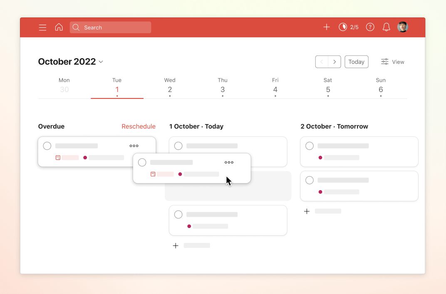Click the date icon on Overdue task
Viewport: 446px width, 294px height.
pos(58,157)
